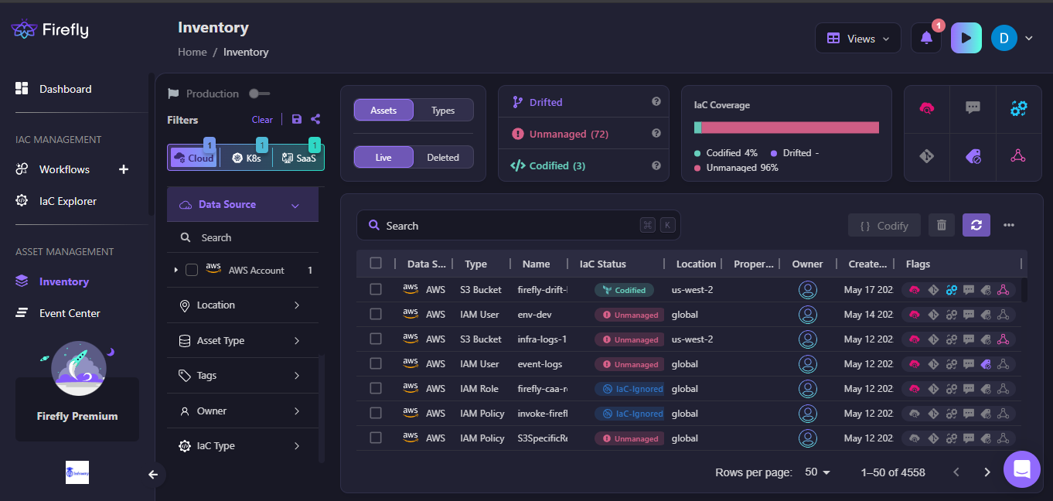Screen dimensions: 1053x501
Task: Click the IaC Coverage progress bar
Action: (x=786, y=128)
